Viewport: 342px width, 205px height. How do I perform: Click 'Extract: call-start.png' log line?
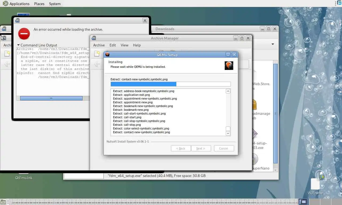click(x=127, y=117)
